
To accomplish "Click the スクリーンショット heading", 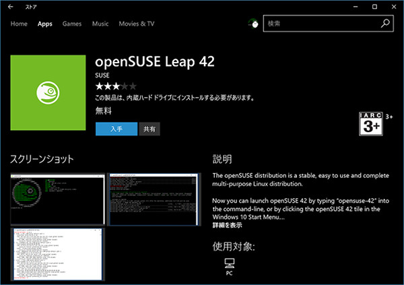I will click(x=42, y=159).
